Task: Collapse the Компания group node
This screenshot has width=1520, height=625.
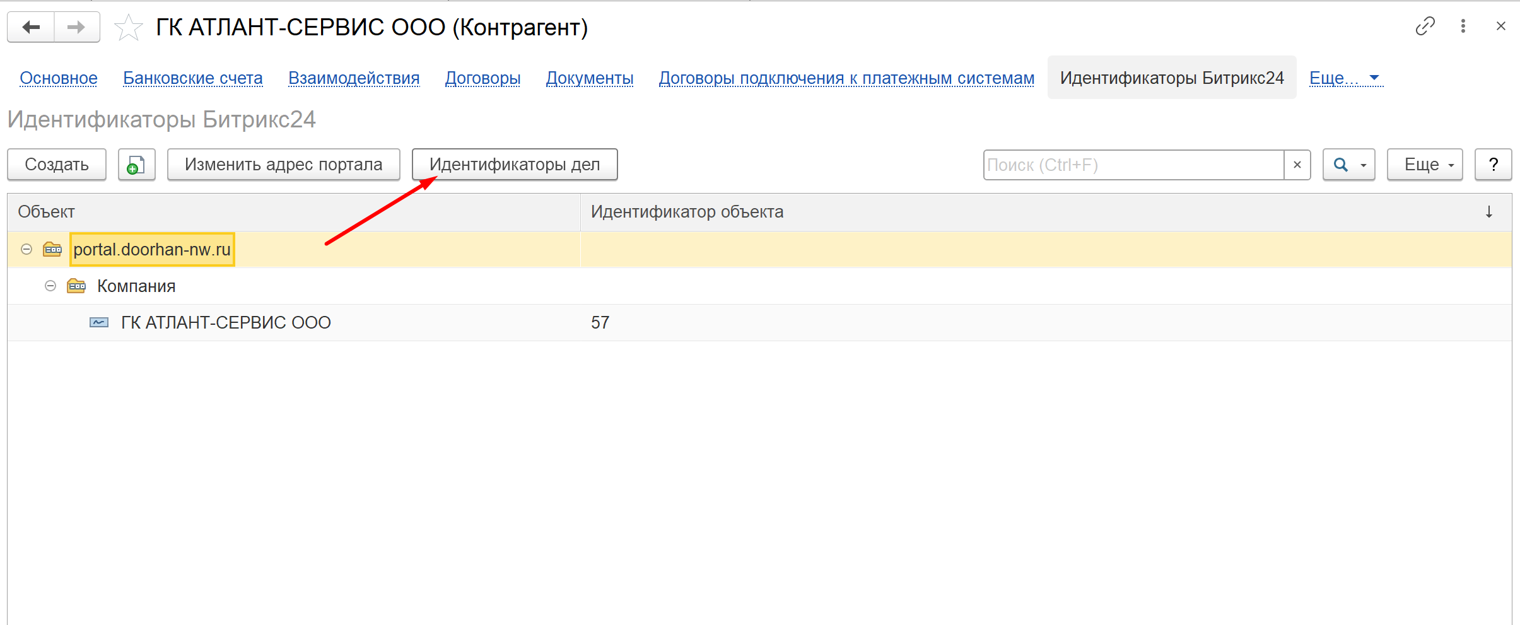Action: (50, 286)
